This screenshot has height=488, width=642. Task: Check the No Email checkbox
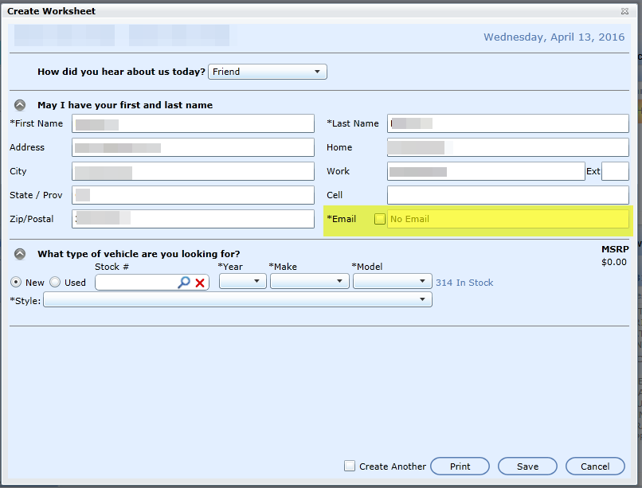click(x=380, y=219)
